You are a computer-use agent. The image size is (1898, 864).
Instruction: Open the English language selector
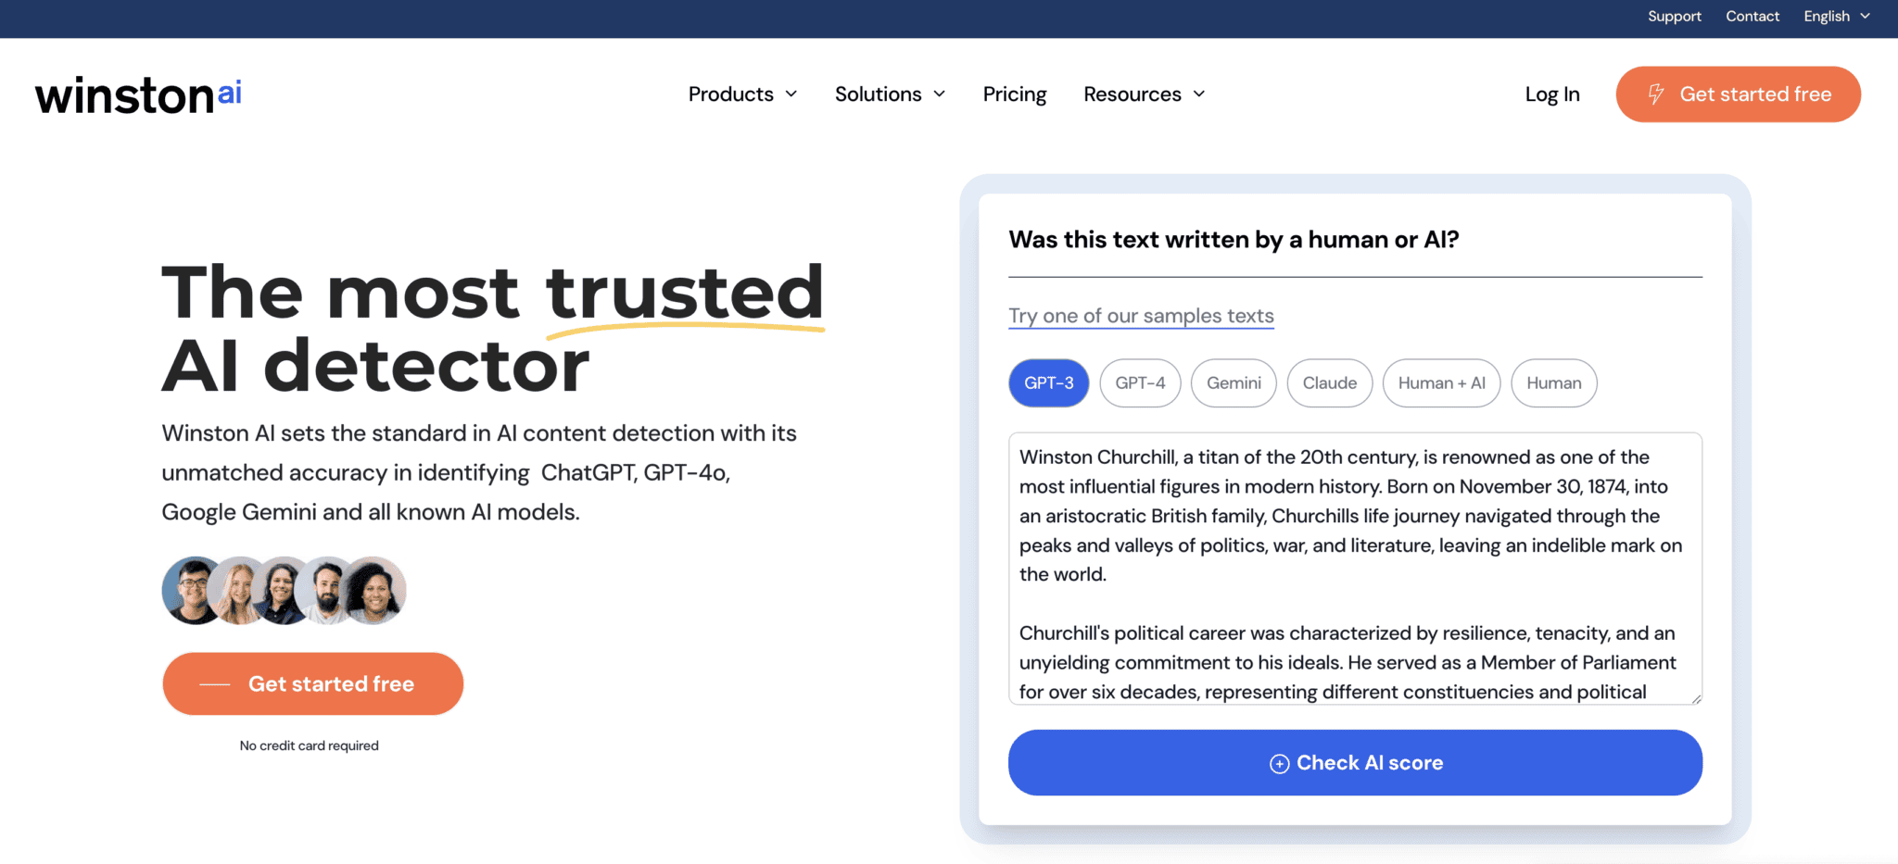(1836, 17)
